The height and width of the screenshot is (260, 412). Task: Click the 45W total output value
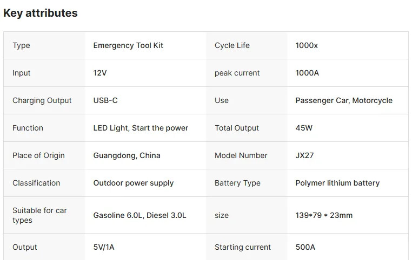[x=304, y=128]
